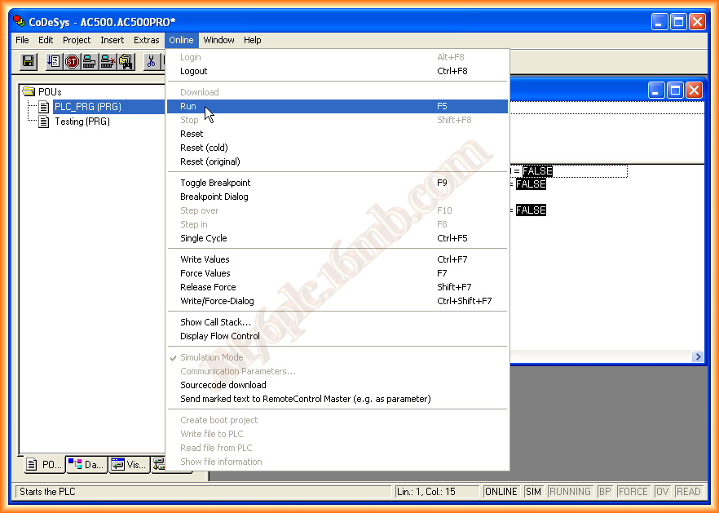719x513 pixels.
Task: Select Toggle Breakpoint menu entry
Action: [215, 183]
